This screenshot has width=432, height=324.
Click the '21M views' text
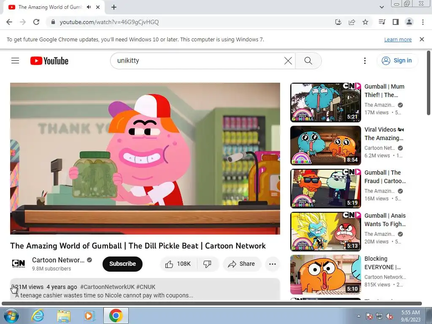pyautogui.click(x=29, y=287)
